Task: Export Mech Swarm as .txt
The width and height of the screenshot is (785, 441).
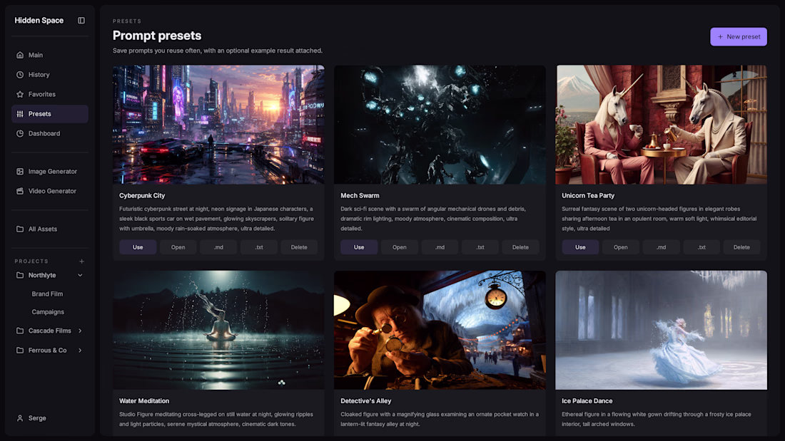Action: (480, 247)
